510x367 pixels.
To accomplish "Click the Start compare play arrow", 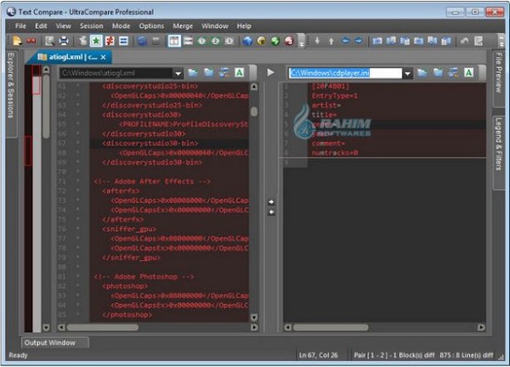I will click(x=271, y=73).
